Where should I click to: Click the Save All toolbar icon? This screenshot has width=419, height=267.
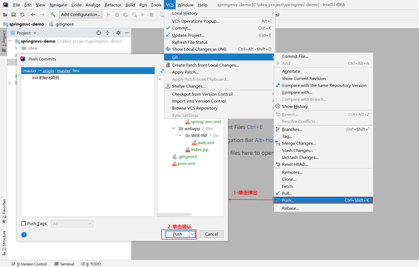[x=14, y=15]
